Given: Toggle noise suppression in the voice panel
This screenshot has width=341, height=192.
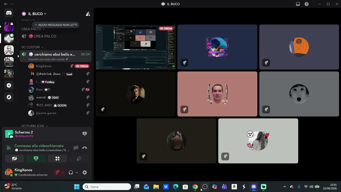Looking at the screenshot, I should coord(76,148).
